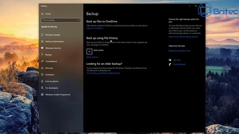Minimize the Settings window
This screenshot has height=134, width=239.
coord(189,6)
